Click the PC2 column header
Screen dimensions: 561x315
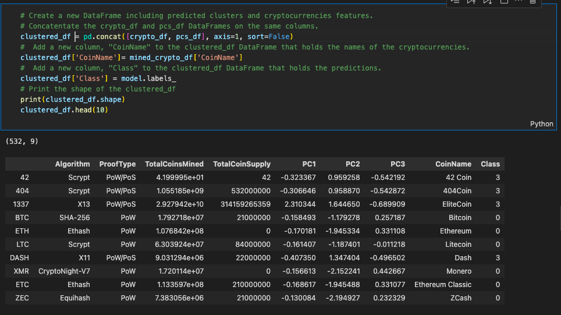[353, 164]
